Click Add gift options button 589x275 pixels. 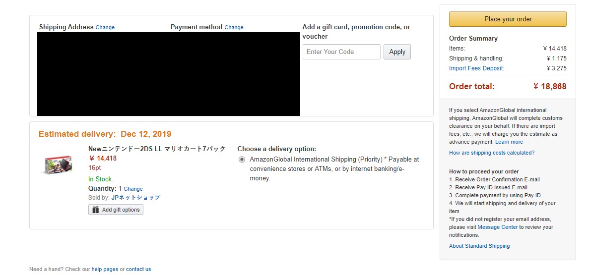[116, 210]
